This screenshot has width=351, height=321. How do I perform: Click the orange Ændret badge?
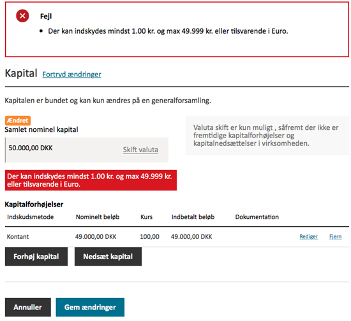pos(18,120)
